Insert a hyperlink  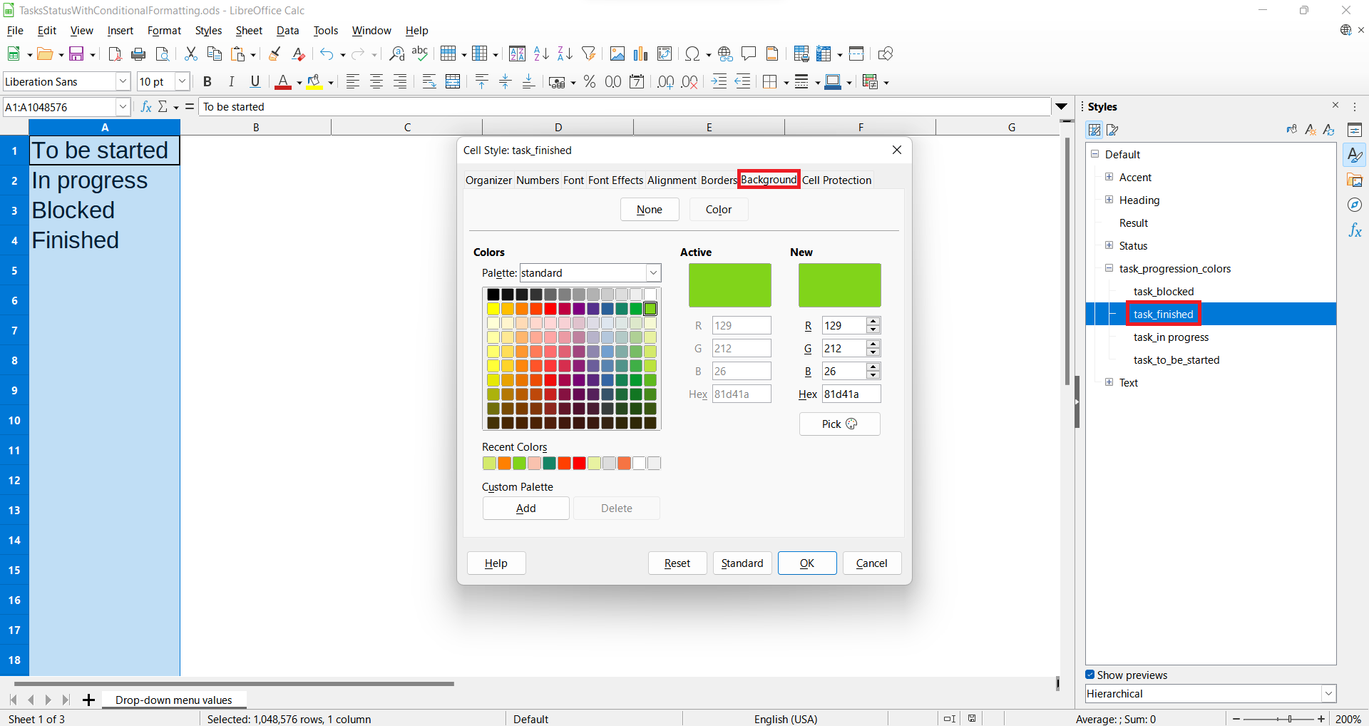pyautogui.click(x=725, y=53)
